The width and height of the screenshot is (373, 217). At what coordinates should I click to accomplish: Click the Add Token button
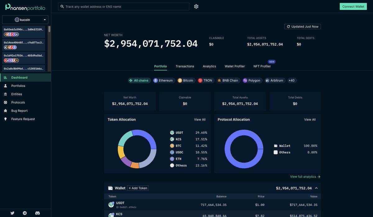click(138, 188)
